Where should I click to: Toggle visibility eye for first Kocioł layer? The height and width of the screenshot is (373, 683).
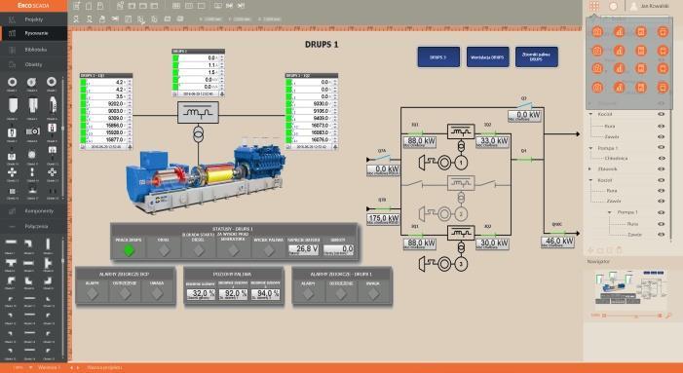662,114
